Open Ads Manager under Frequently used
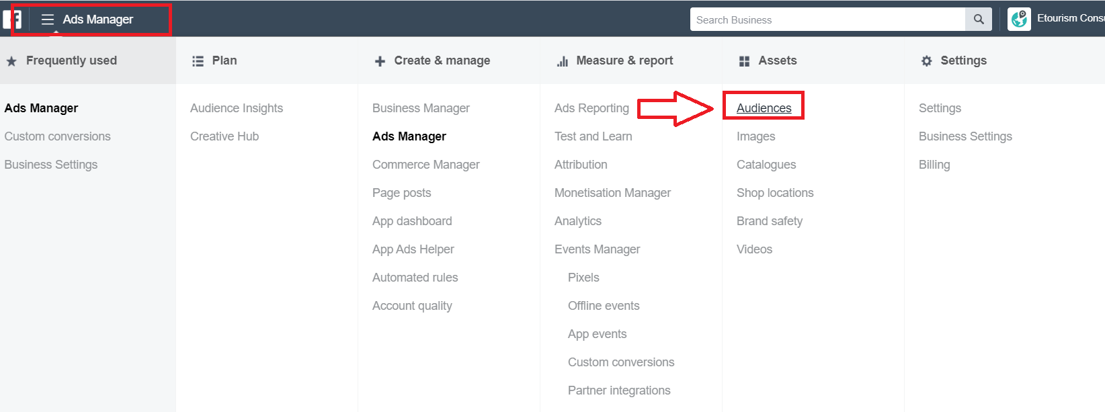Image resolution: width=1105 pixels, height=412 pixels. coord(41,108)
